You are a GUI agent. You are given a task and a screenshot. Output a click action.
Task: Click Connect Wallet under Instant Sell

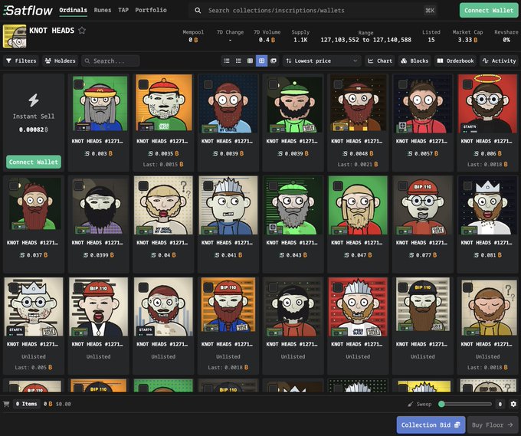coord(34,162)
